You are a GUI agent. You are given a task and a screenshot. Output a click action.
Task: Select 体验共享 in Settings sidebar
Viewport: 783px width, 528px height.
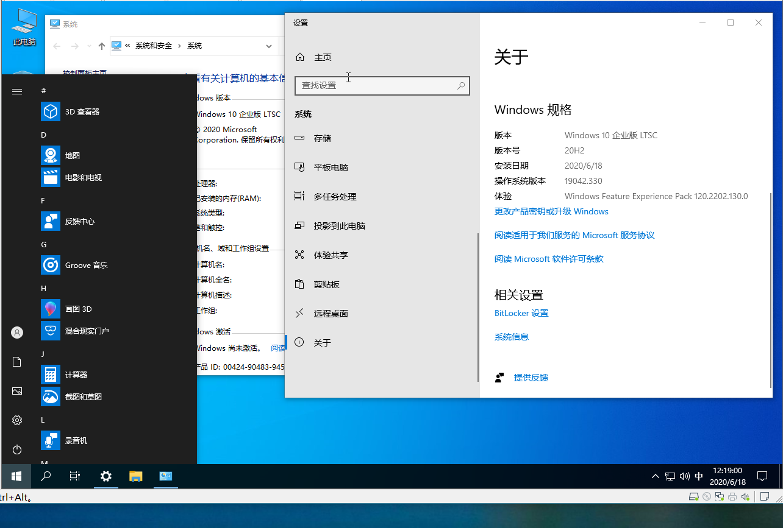(x=382, y=255)
